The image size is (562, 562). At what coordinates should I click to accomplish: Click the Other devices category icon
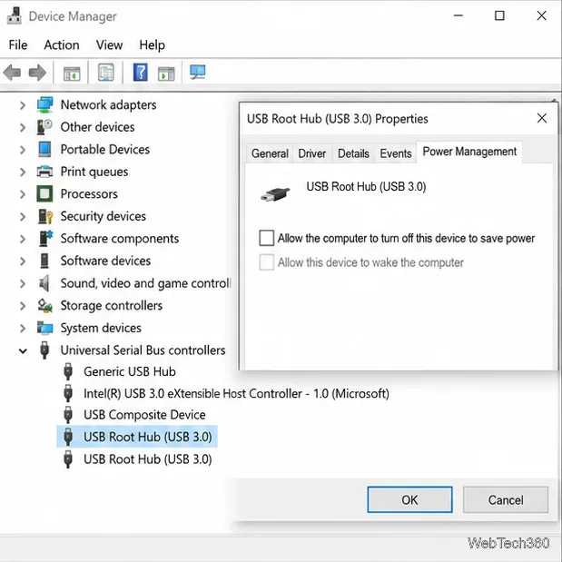pyautogui.click(x=44, y=127)
